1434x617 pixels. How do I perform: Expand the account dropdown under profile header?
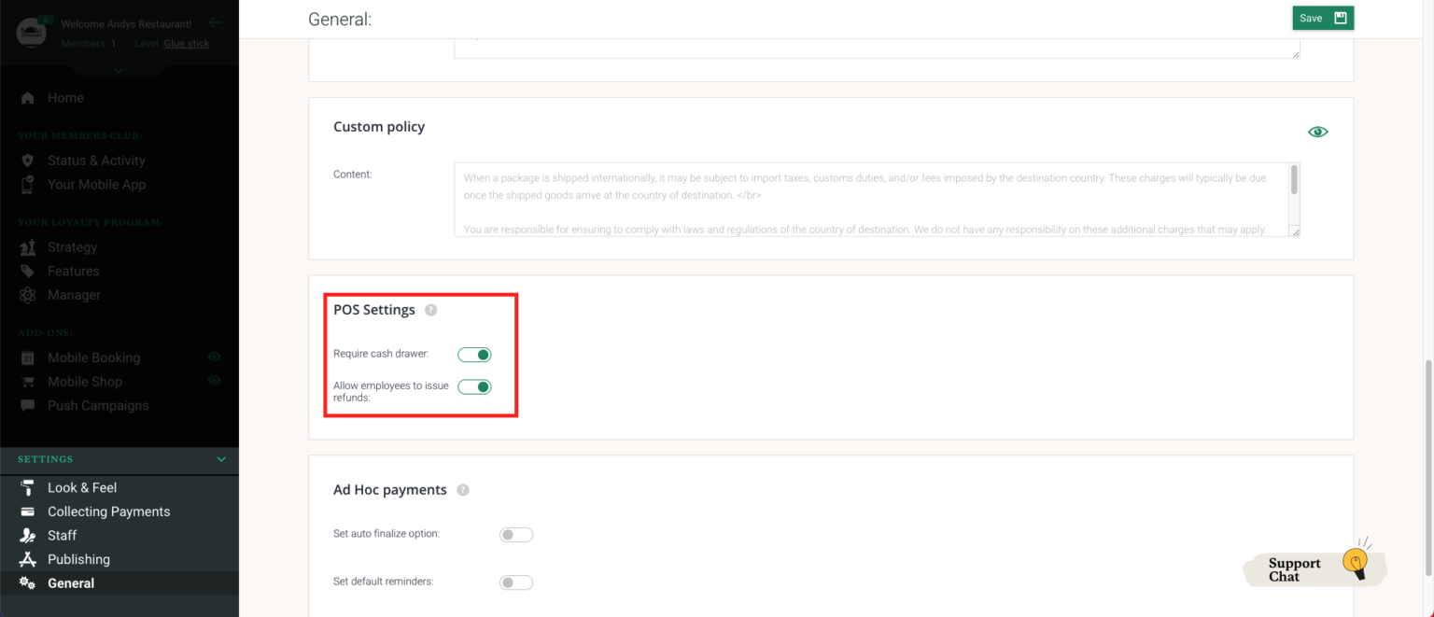point(119,70)
